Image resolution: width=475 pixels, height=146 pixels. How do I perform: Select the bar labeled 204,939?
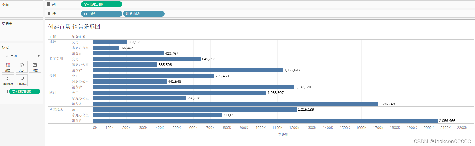point(110,42)
